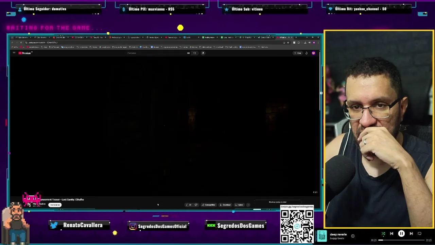Open the browser downloads icon
Screen dimensions: 435x245
305,43
